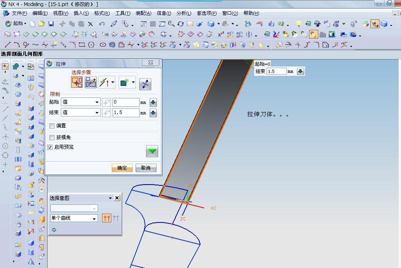Open the empty selection intent combo box
Screen dimensions: 401x268
[74, 208]
